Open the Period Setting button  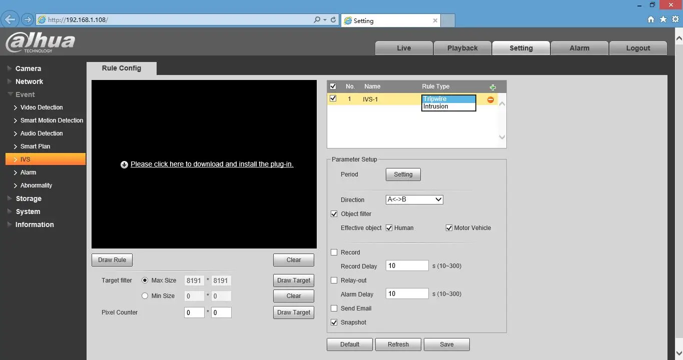point(403,174)
